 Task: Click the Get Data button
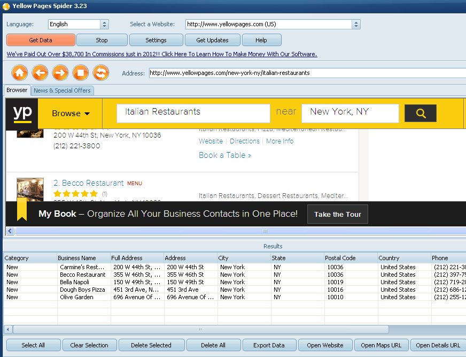pyautogui.click(x=41, y=40)
